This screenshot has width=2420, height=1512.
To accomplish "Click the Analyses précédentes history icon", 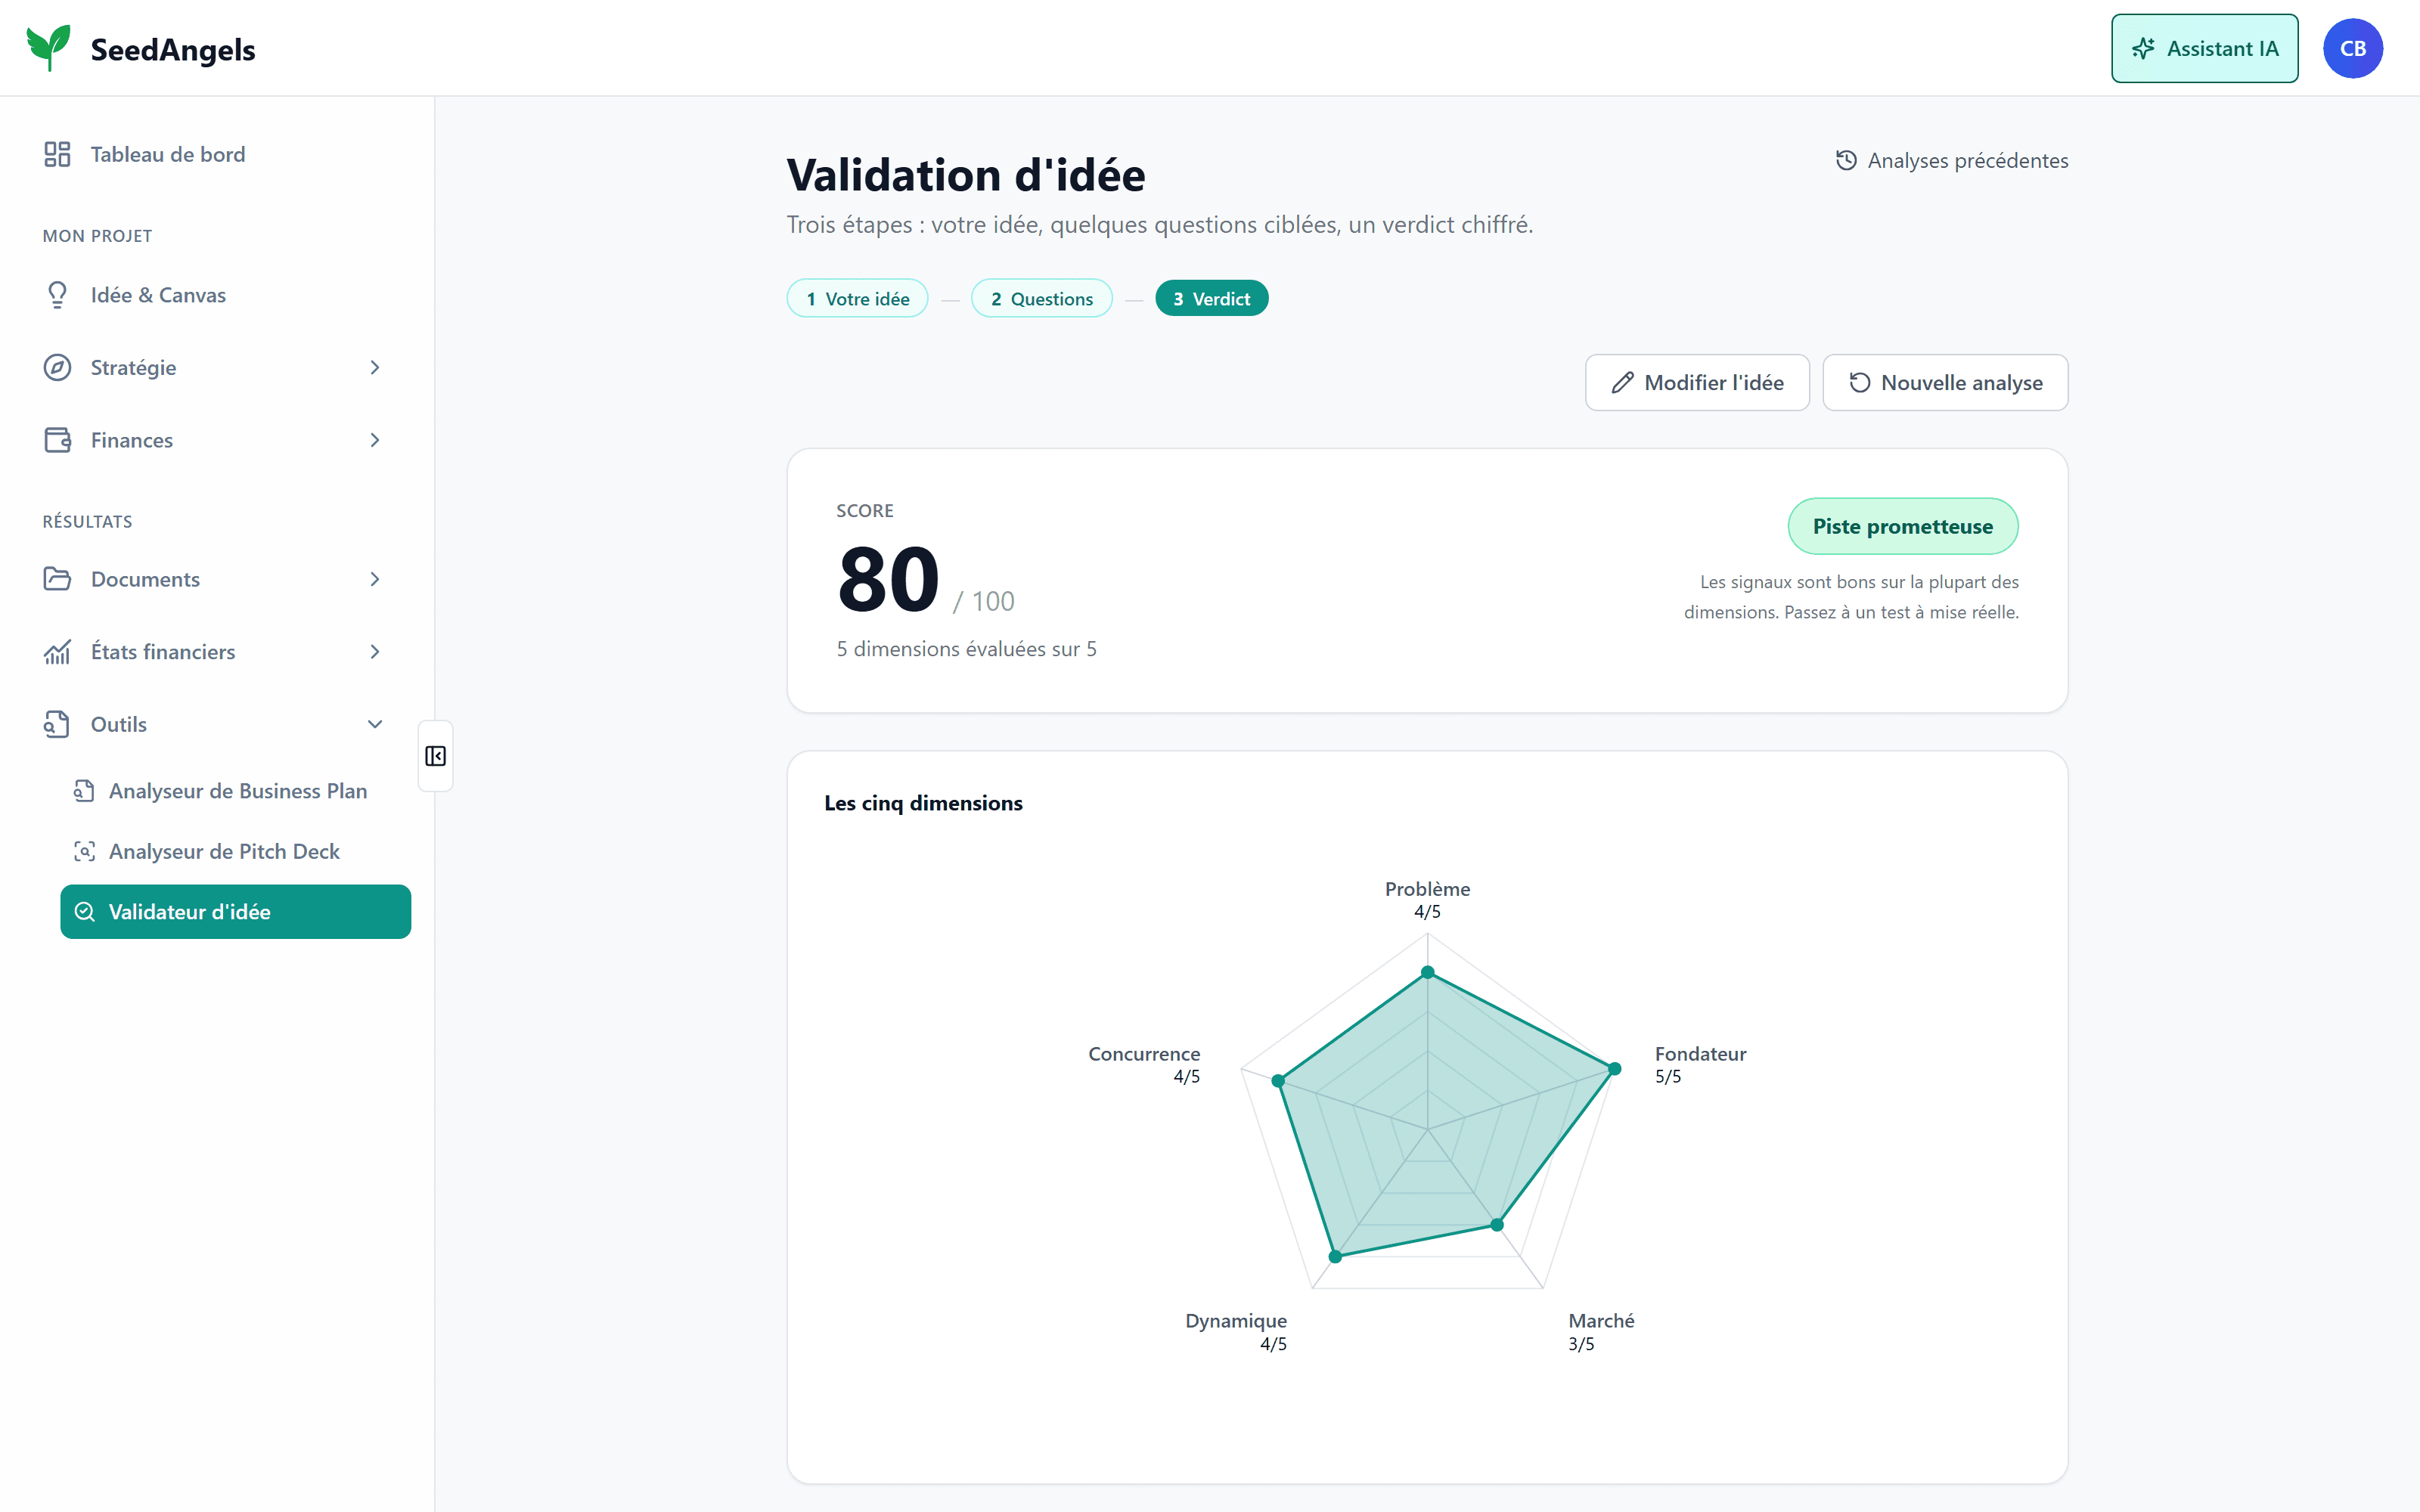I will tap(1846, 160).
